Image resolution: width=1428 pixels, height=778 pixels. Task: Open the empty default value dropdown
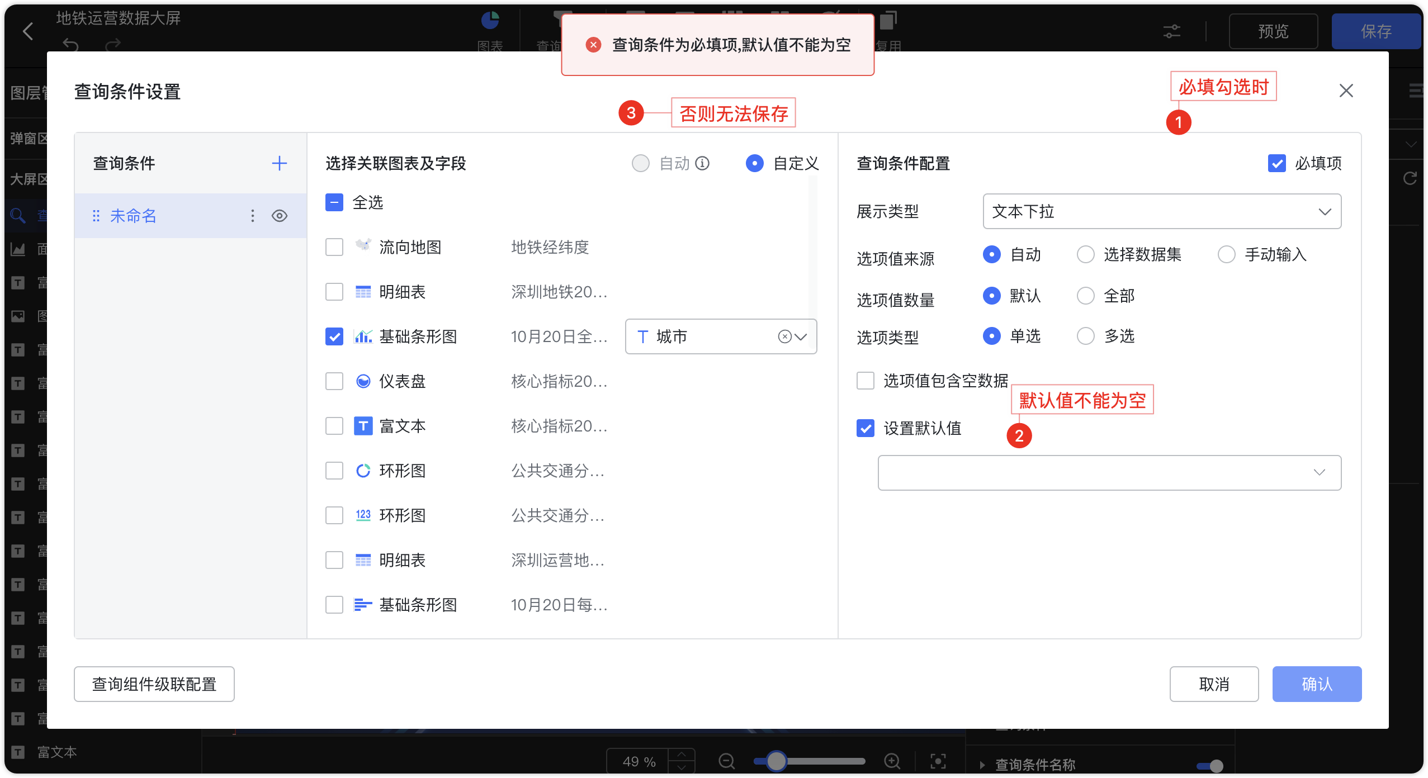tap(1109, 472)
